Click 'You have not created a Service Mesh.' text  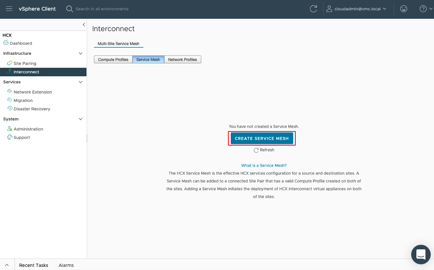(264, 126)
